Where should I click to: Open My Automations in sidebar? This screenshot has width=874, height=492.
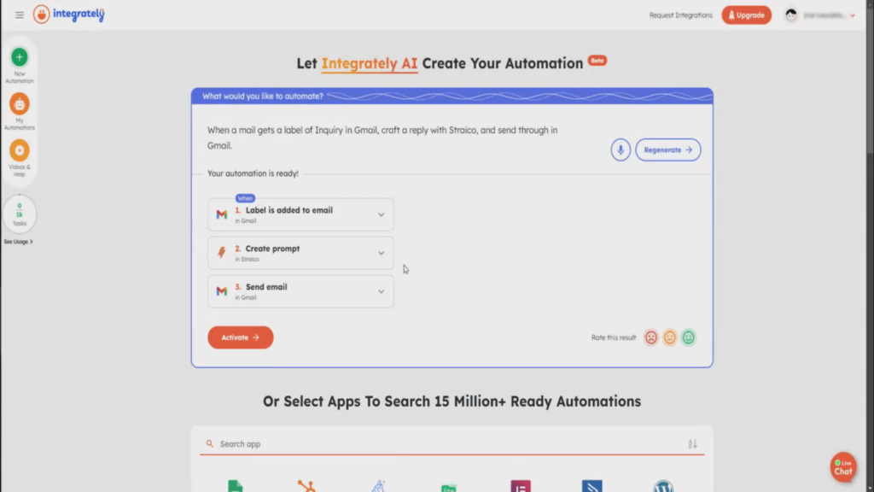(x=19, y=104)
